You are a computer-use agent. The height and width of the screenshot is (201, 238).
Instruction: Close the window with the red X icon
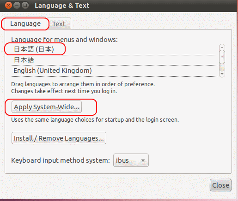point(8,6)
